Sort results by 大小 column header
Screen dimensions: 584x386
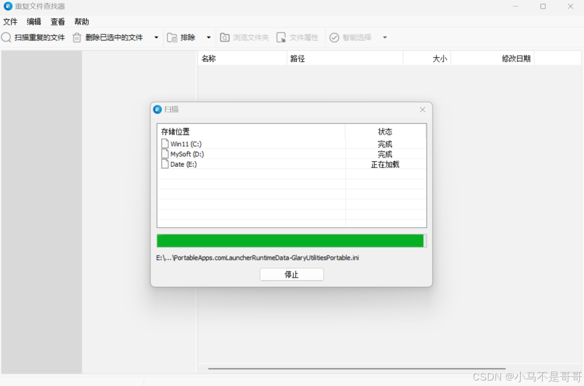427,58
